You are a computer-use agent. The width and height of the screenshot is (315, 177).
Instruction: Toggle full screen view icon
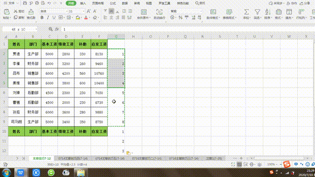click(233, 165)
